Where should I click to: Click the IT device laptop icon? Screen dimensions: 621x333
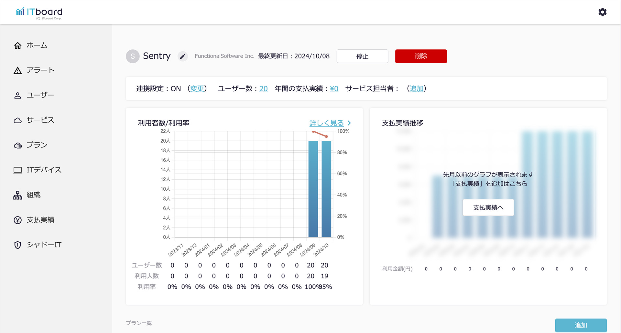coord(18,170)
